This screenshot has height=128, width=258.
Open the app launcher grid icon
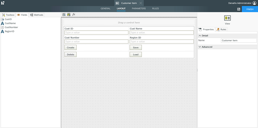coord(3,3)
